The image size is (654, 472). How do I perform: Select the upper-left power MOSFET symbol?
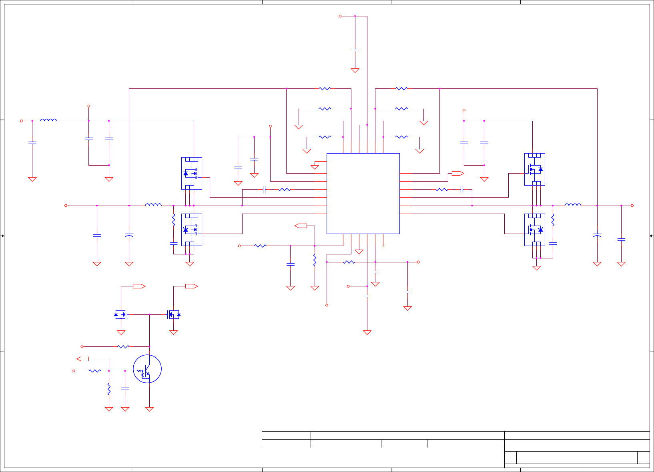coord(192,173)
